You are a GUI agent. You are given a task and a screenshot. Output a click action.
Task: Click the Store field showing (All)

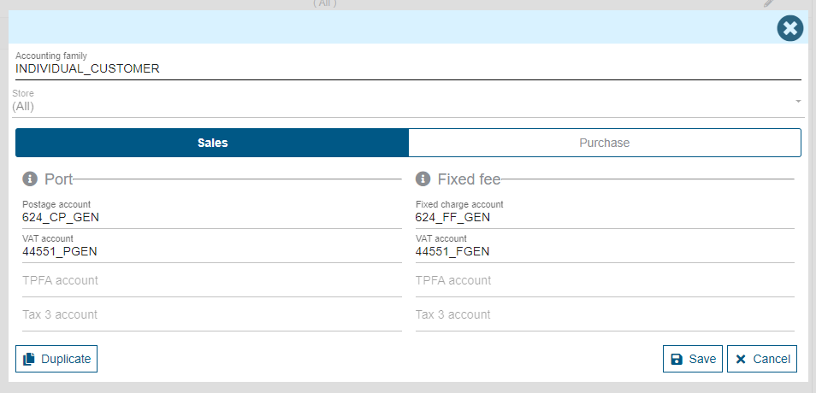(x=402, y=107)
